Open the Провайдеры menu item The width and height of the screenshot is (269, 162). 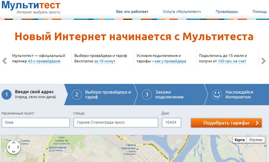227,12
